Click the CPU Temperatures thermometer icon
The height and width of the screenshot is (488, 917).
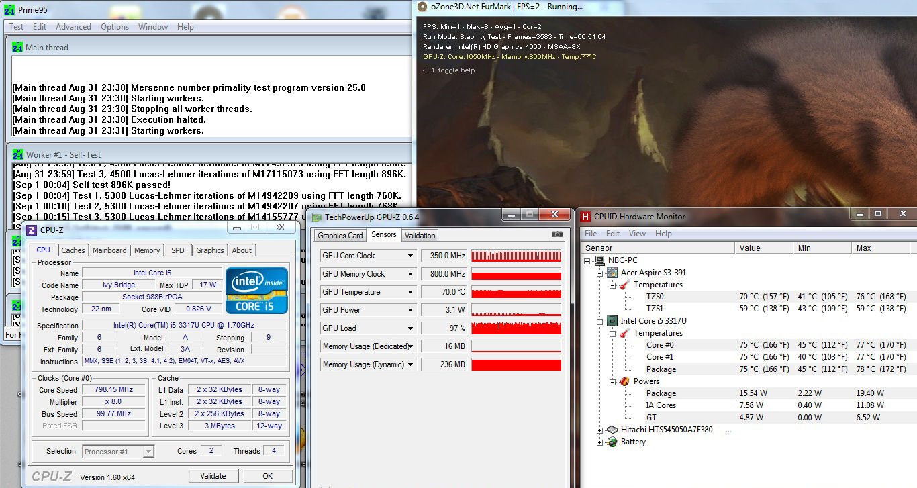point(624,333)
